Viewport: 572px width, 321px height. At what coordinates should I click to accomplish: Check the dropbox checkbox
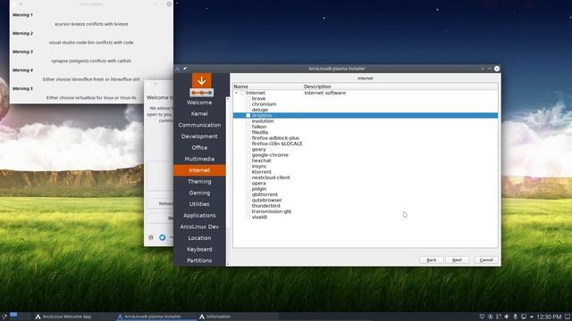click(248, 115)
